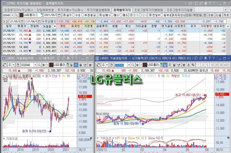
Task: Click the search magnifier in the left chart window
Action: click(x=39, y=65)
